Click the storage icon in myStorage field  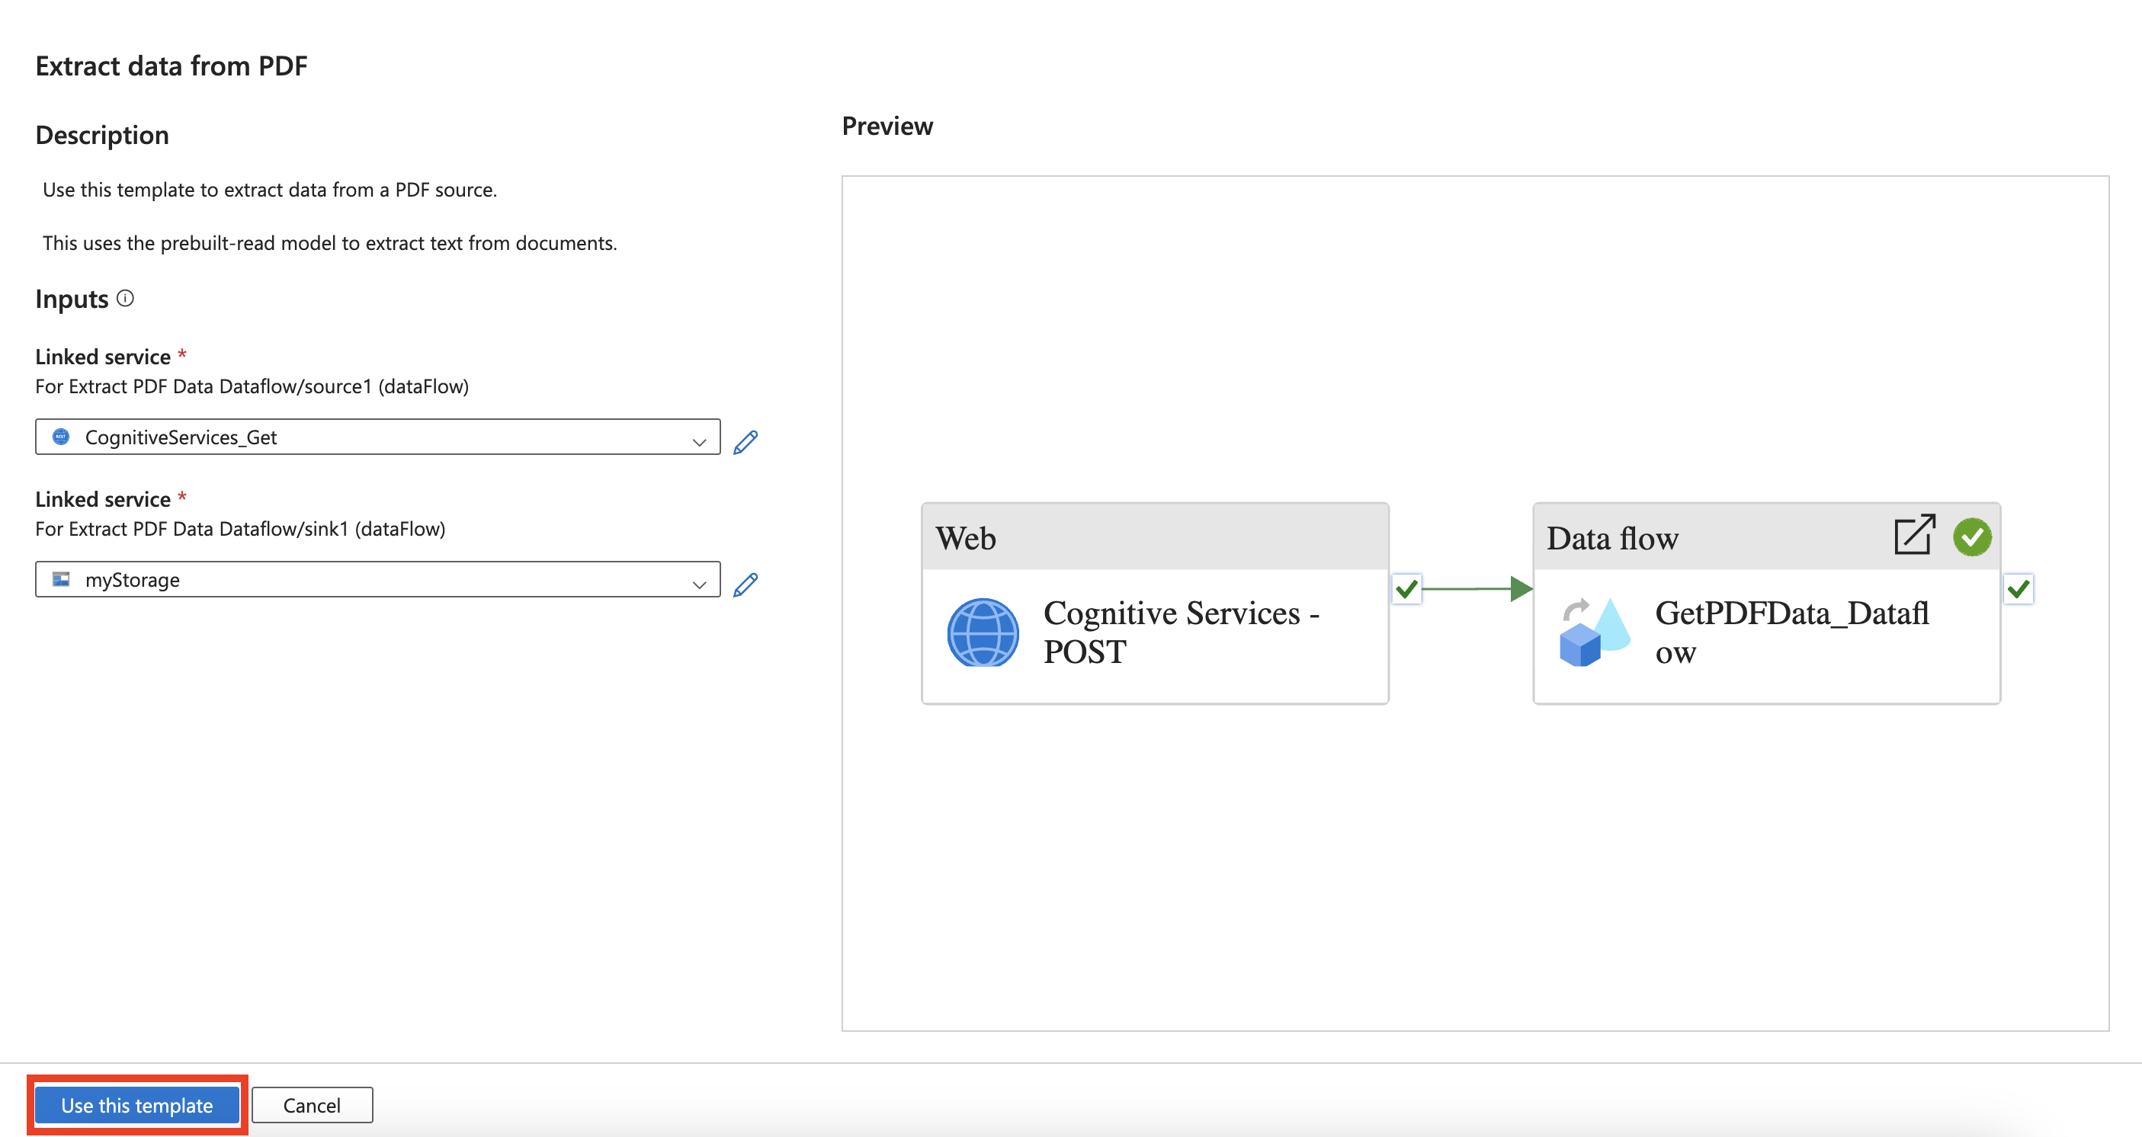pyautogui.click(x=61, y=579)
